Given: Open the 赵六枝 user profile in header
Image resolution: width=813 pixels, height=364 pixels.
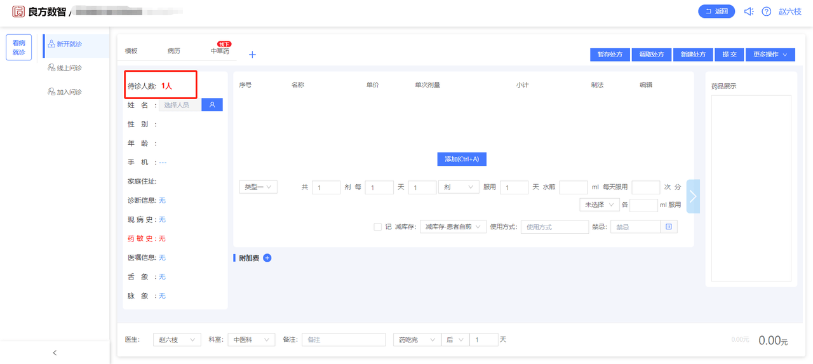Looking at the screenshot, I should (790, 11).
